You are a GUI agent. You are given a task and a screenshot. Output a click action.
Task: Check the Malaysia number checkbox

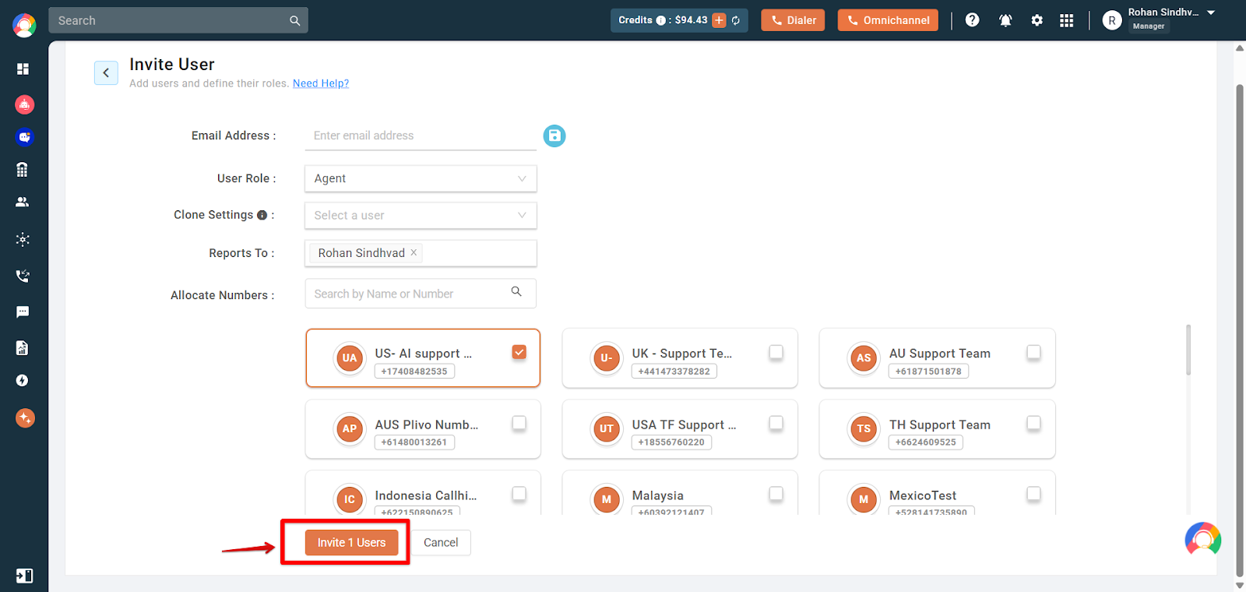pyautogui.click(x=776, y=494)
